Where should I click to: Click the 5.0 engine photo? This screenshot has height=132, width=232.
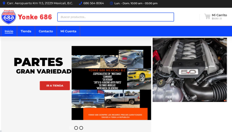[x=190, y=70]
